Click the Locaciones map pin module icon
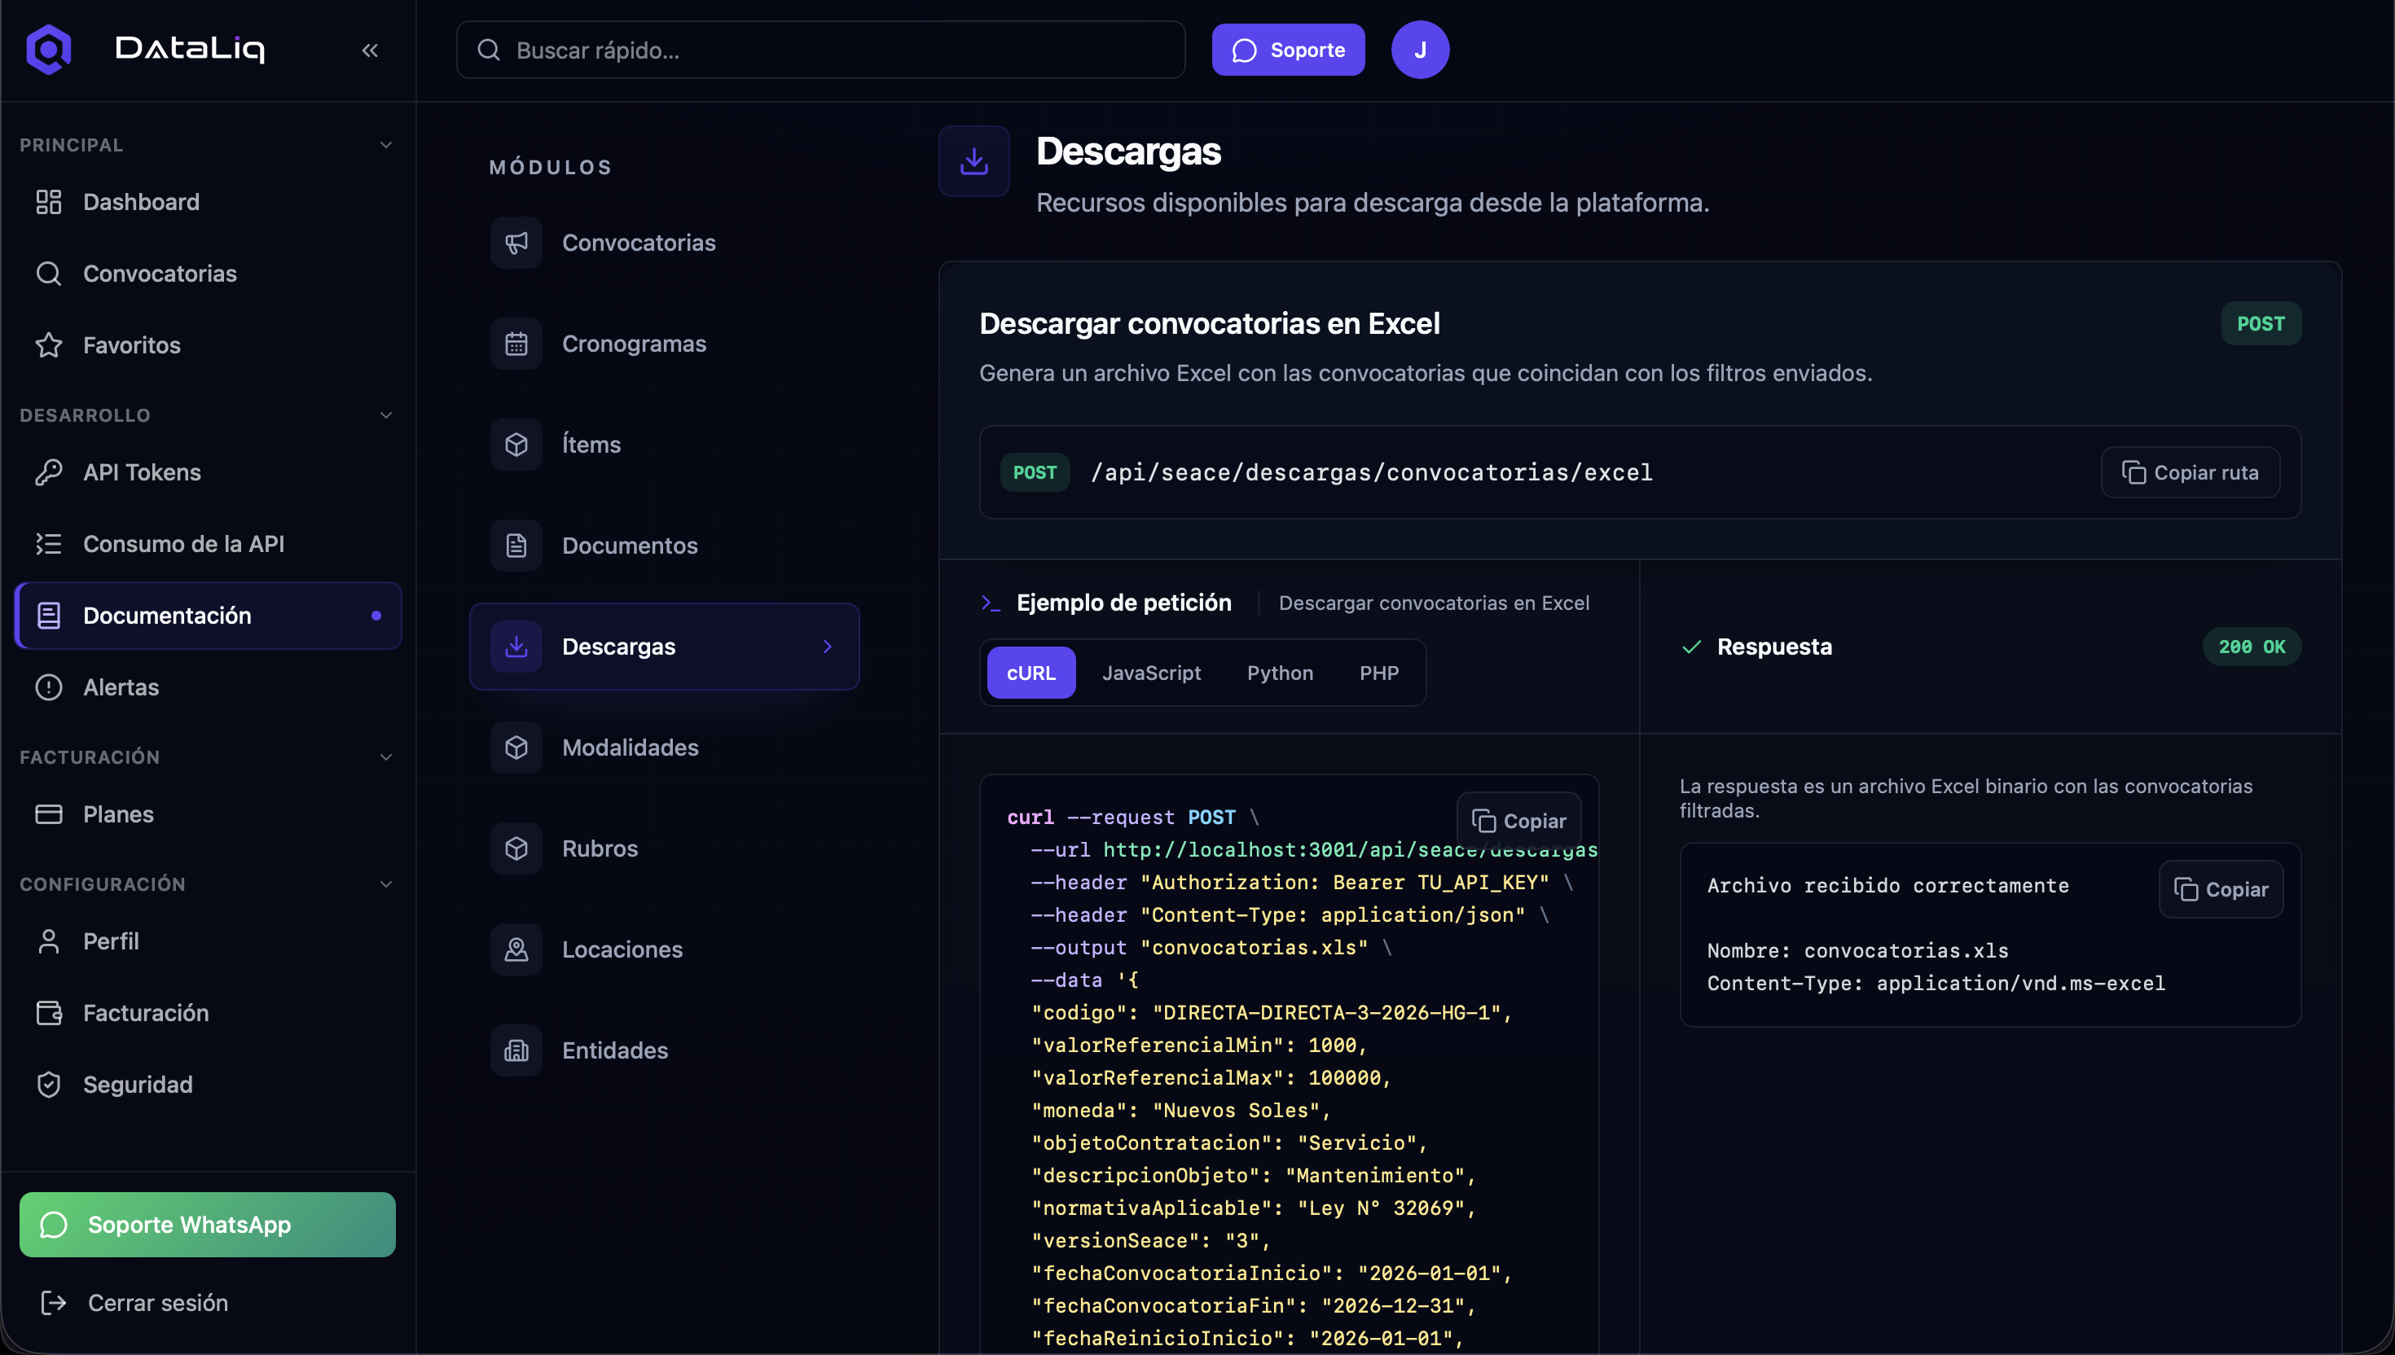Screen dimensions: 2395x1355 (516, 950)
